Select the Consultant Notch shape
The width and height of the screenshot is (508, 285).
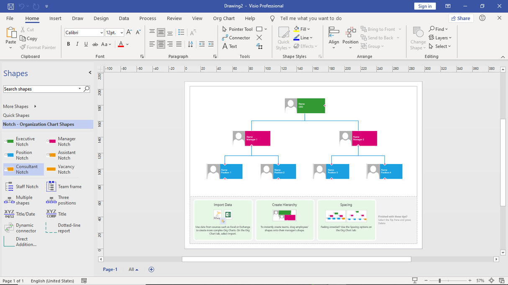(x=23, y=169)
